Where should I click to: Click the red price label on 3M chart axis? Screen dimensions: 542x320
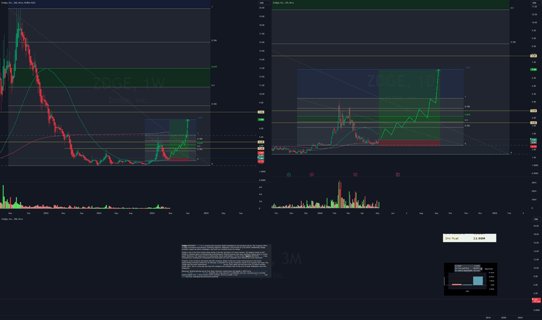click(x=536, y=300)
